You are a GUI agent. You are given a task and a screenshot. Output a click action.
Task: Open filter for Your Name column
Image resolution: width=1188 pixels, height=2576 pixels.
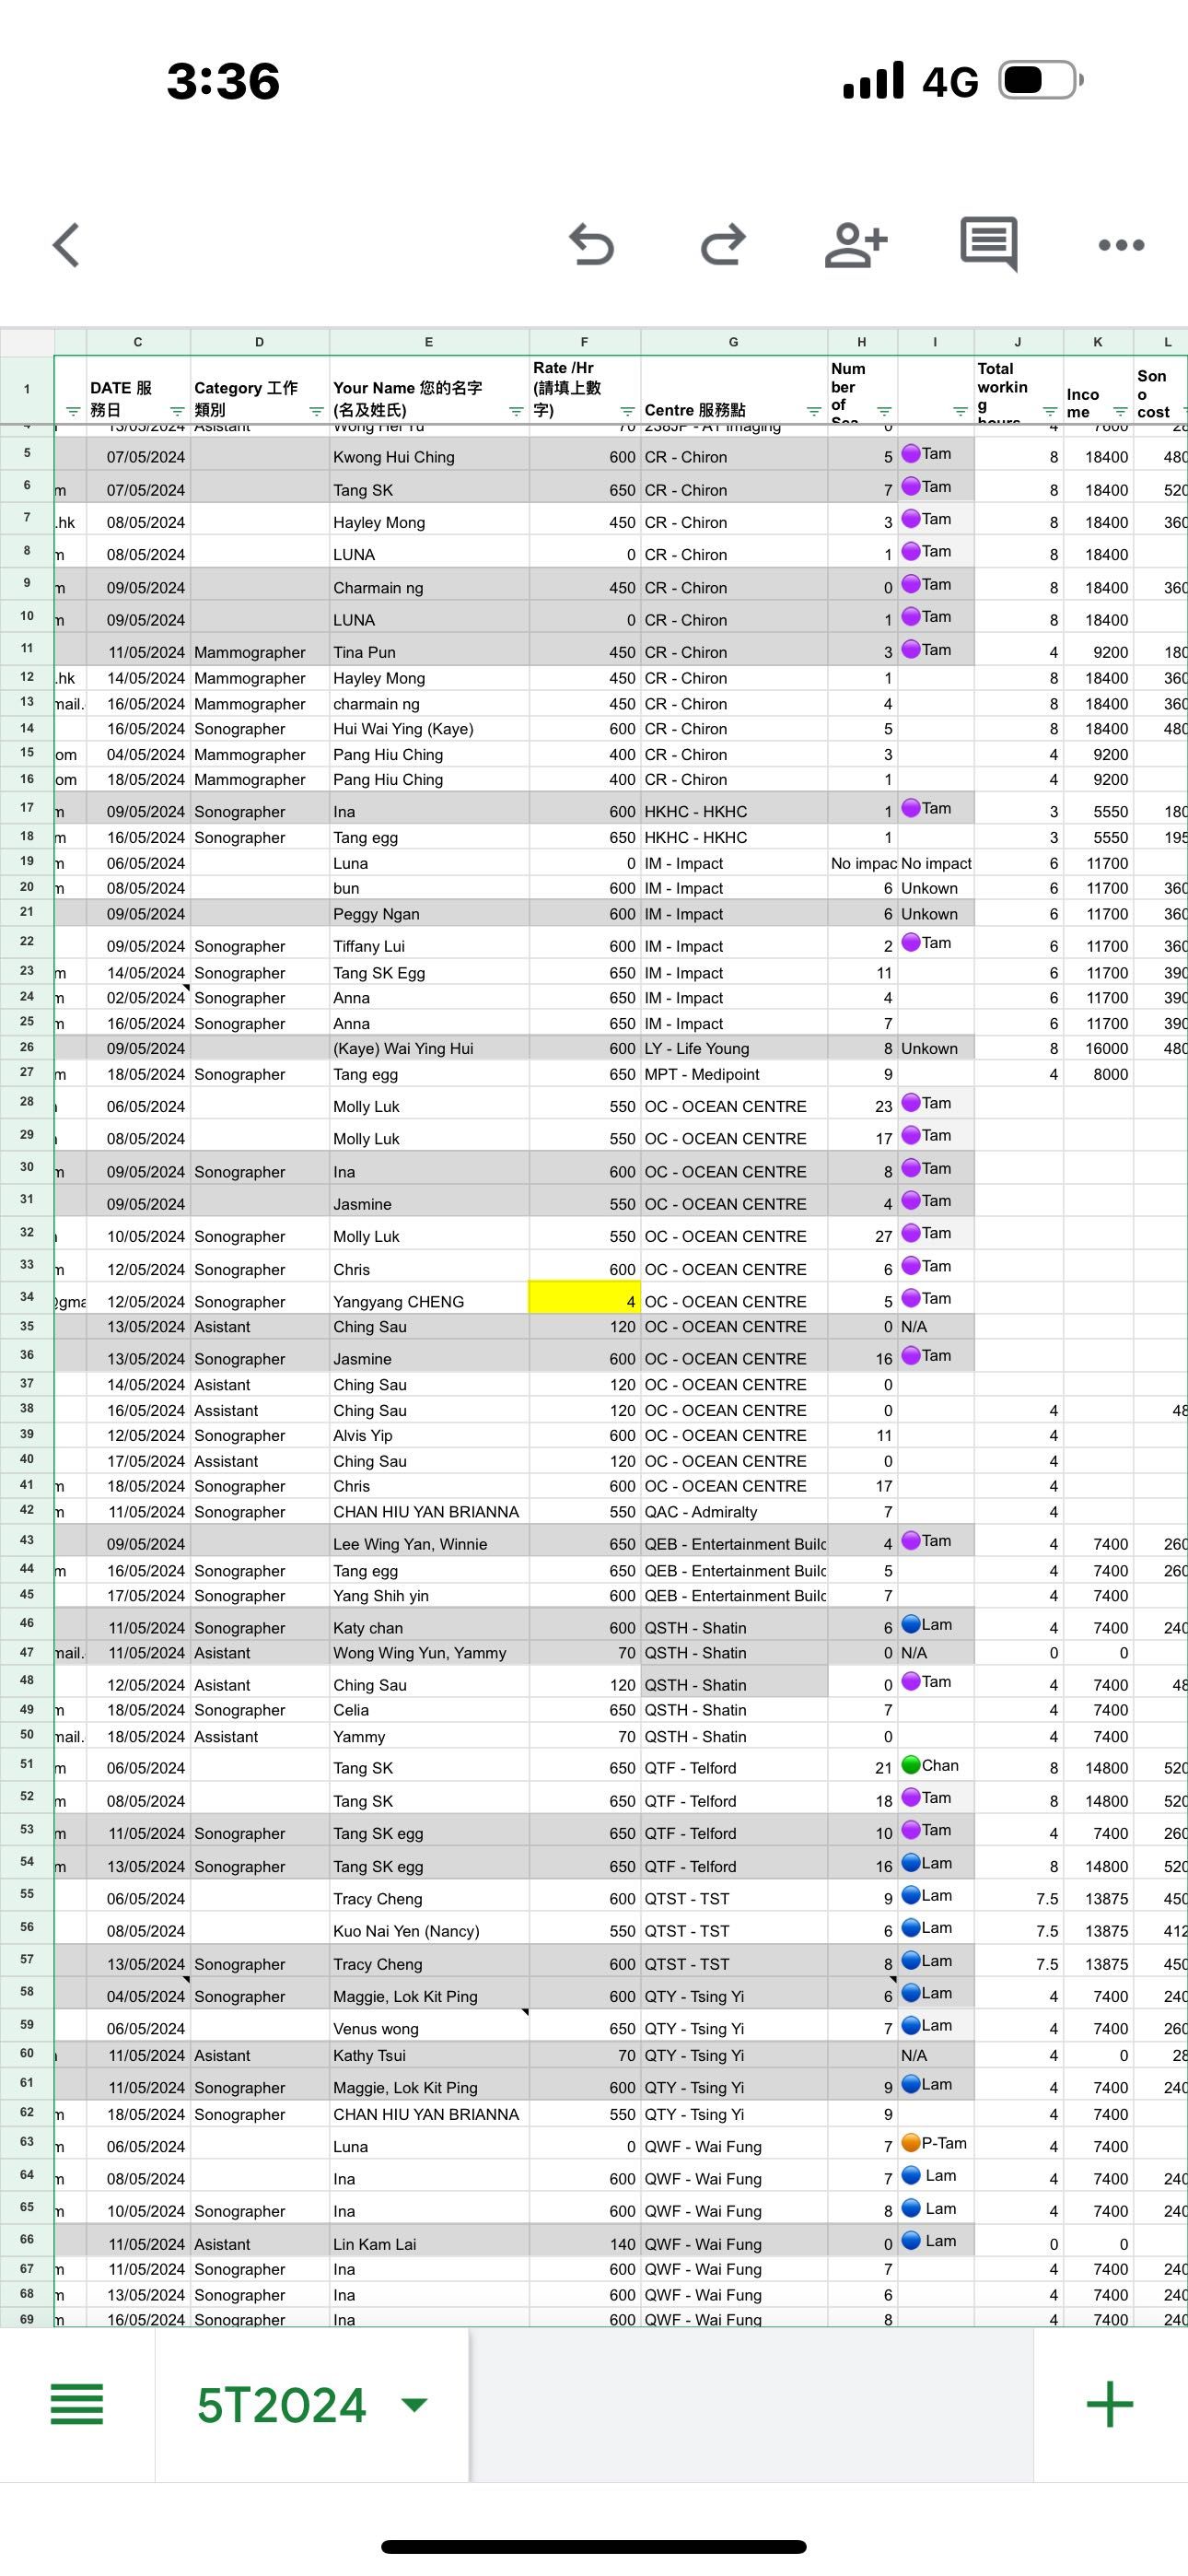point(516,411)
